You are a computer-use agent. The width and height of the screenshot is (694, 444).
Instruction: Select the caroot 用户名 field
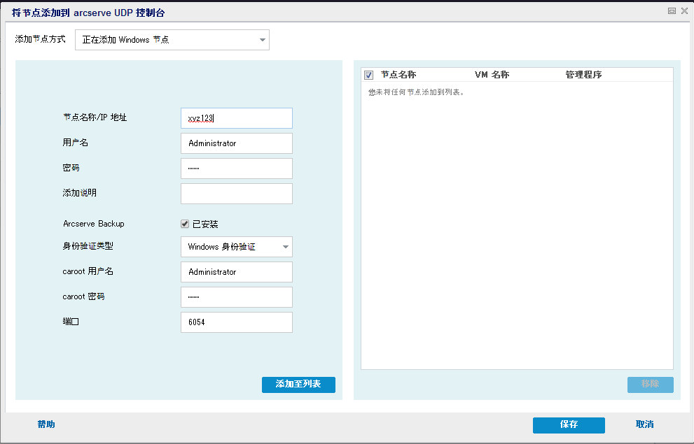point(236,271)
